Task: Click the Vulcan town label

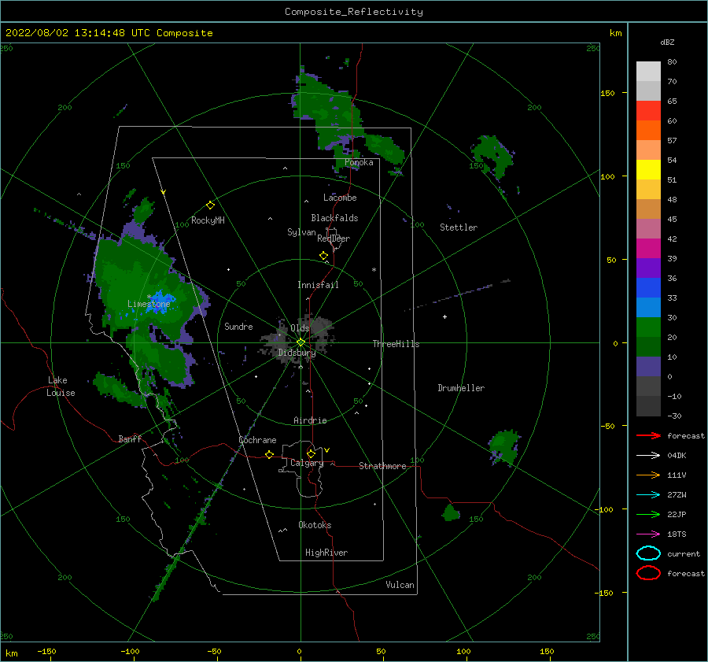Action: coord(400,585)
